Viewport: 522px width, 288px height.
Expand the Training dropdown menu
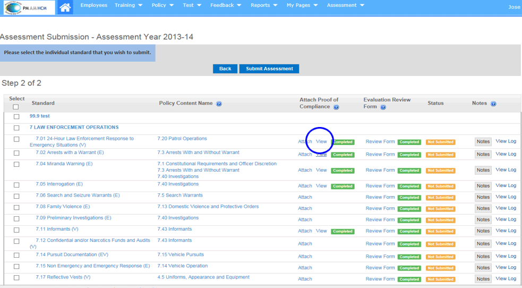tap(129, 5)
